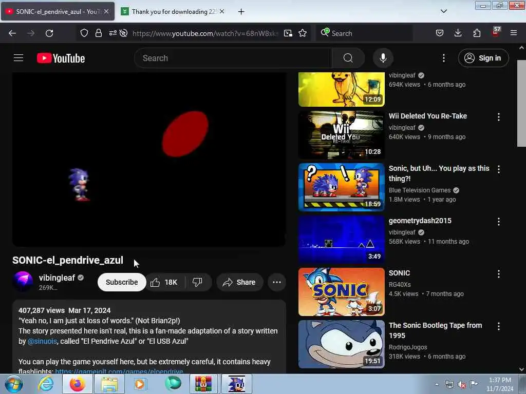Open the gamejolt link in description
526x394 pixels.
coord(119,371)
